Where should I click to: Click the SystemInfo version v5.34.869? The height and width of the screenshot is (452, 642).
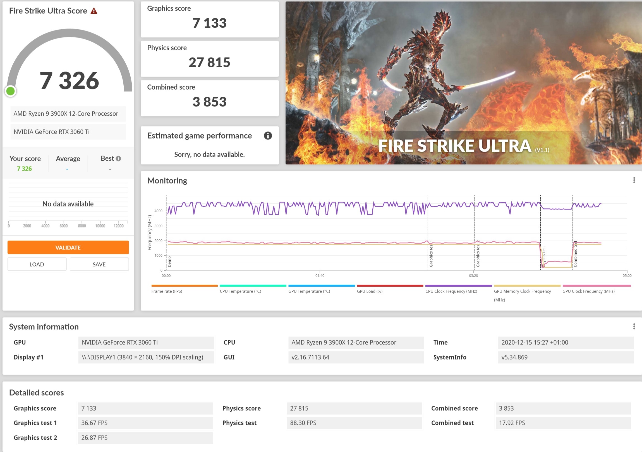pyautogui.click(x=566, y=357)
